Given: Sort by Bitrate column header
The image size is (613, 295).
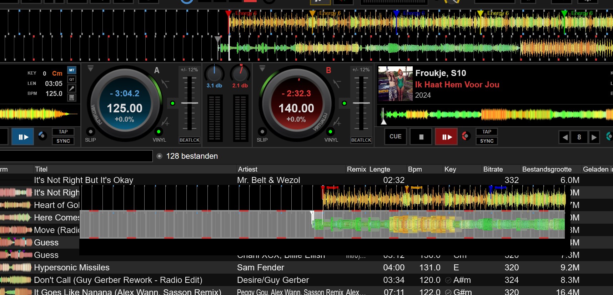Looking at the screenshot, I should (501, 169).
